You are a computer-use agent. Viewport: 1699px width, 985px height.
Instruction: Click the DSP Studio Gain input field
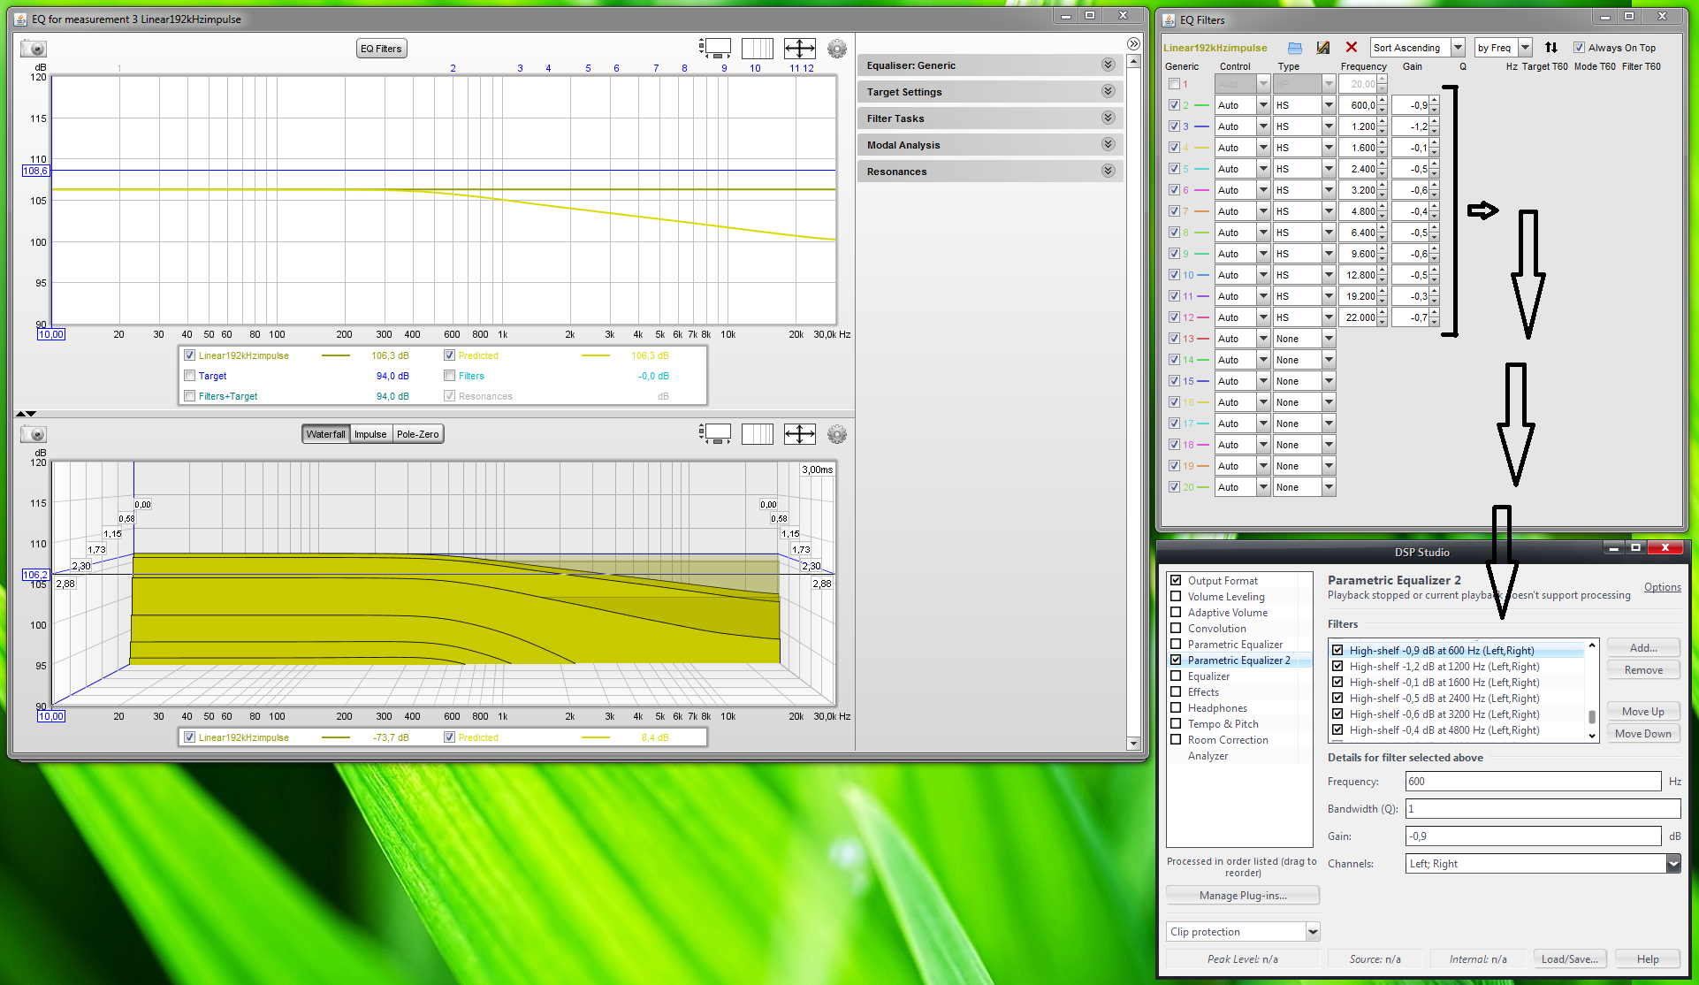coord(1534,836)
